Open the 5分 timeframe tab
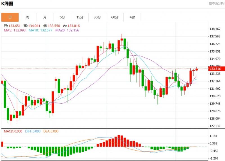Viewport: 225px width, 161px height. 62,17
